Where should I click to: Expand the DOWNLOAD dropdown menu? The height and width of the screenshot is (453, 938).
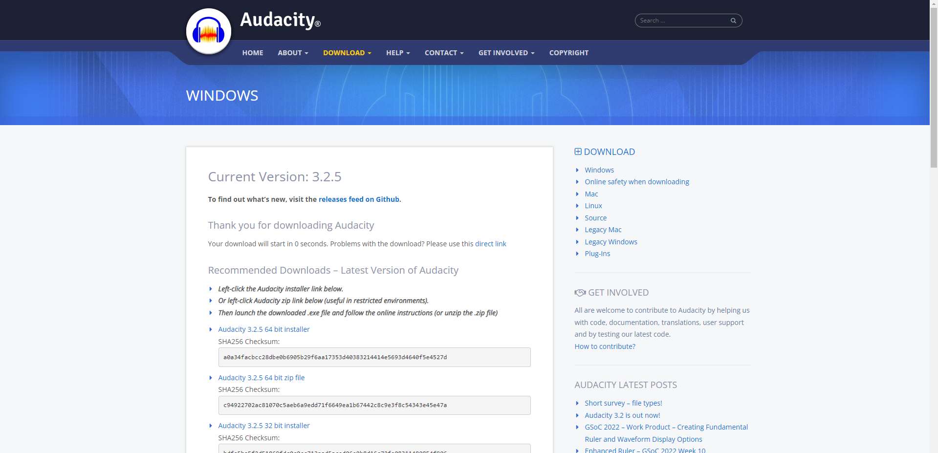(347, 53)
